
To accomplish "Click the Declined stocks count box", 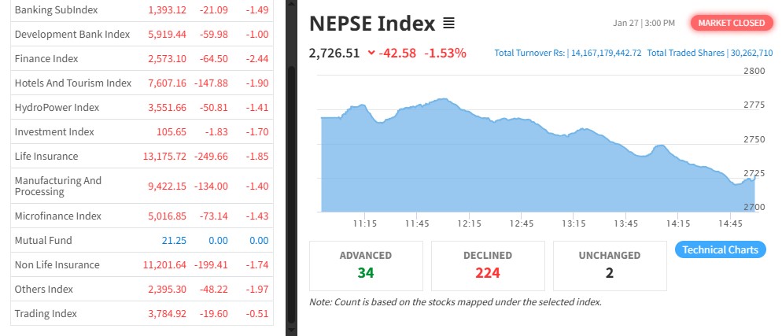I will pos(488,265).
